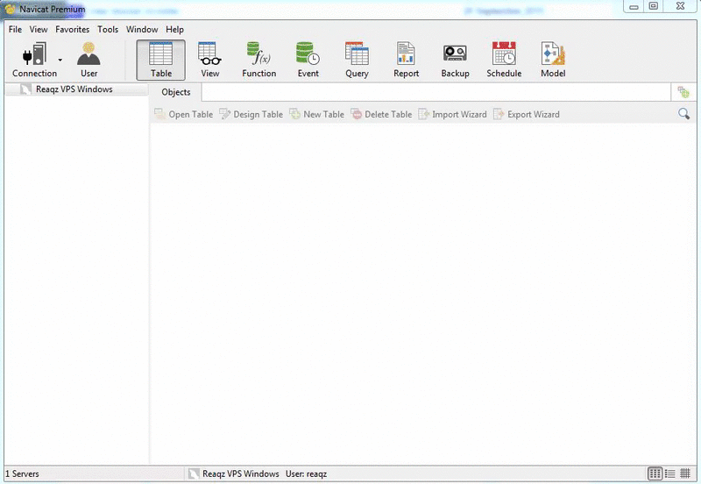Click the search magnifier icon
Viewport: 701px width, 484px height.
(683, 114)
